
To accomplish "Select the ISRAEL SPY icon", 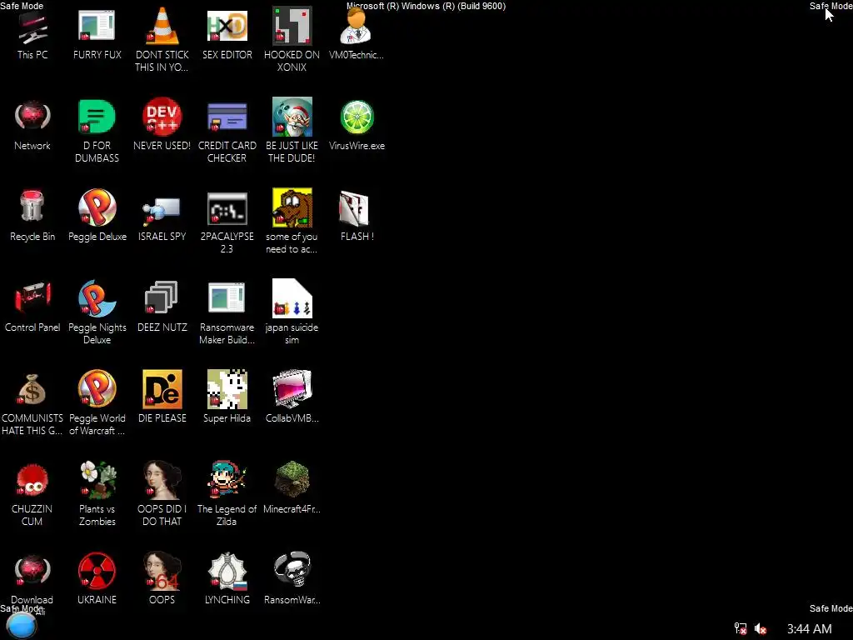I will tap(162, 210).
